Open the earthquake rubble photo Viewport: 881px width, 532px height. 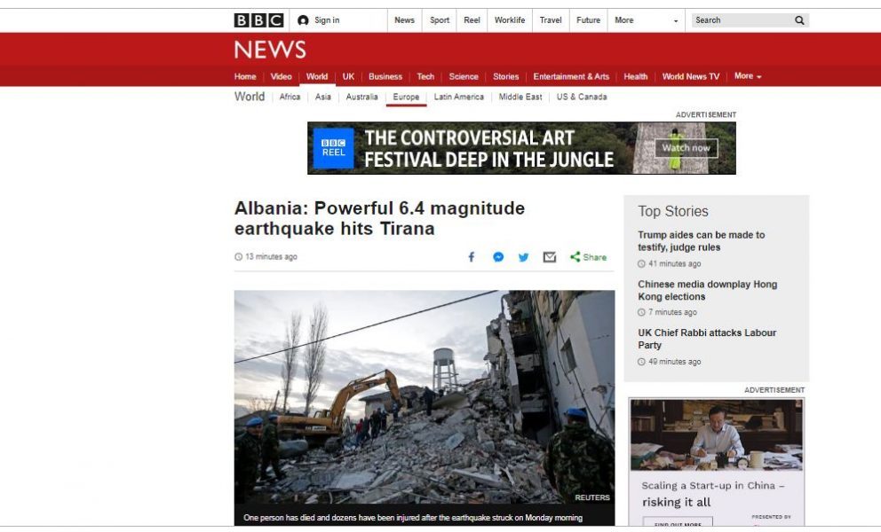(425, 396)
